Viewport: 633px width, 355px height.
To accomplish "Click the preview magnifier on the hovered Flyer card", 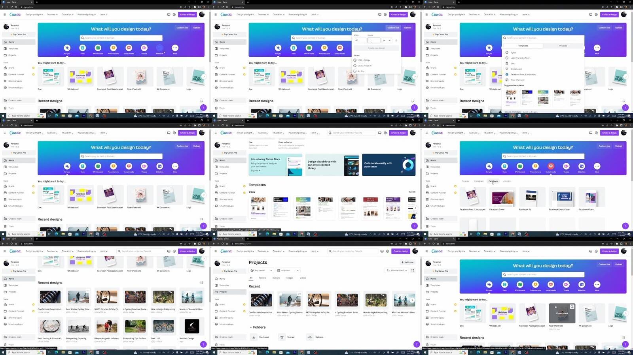I will click(572, 307).
